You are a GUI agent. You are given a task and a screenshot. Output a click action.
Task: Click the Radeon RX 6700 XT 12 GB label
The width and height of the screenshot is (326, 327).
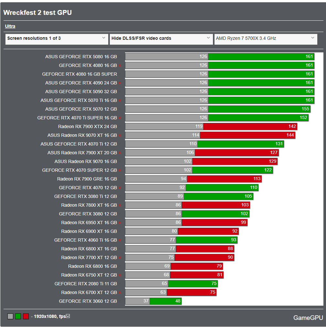pyautogui.click(x=89, y=293)
